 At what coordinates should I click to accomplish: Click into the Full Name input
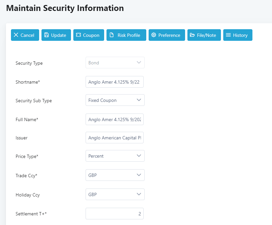pos(114,119)
